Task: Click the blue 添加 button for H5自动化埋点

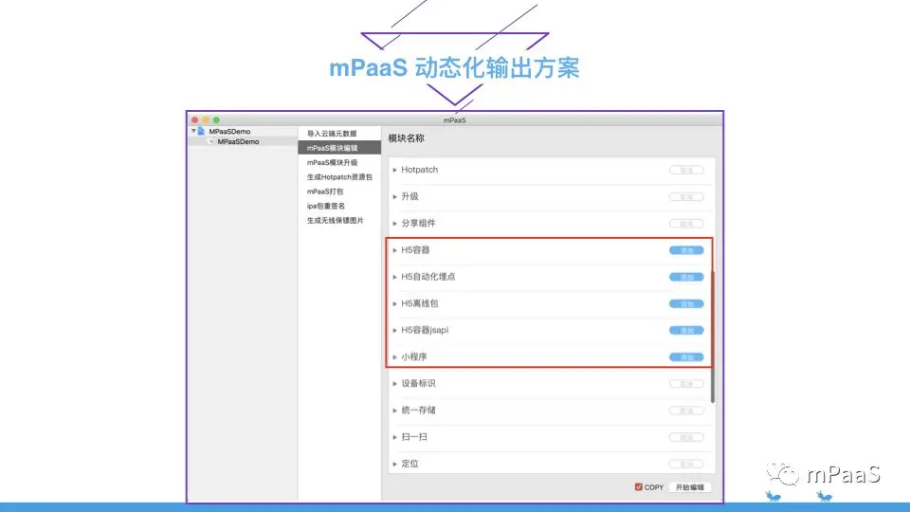Action: pyautogui.click(x=686, y=277)
